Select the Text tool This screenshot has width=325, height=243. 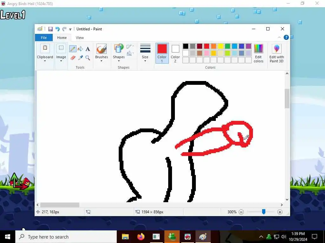(88, 49)
